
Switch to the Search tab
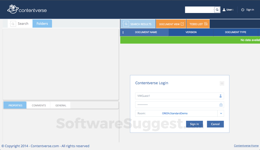[x=20, y=24]
